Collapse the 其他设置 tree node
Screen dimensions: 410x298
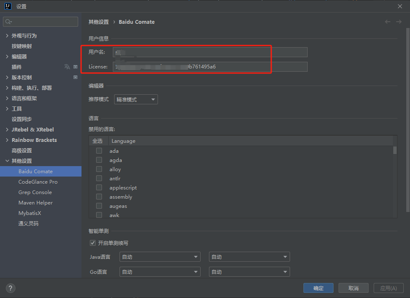(x=7, y=161)
